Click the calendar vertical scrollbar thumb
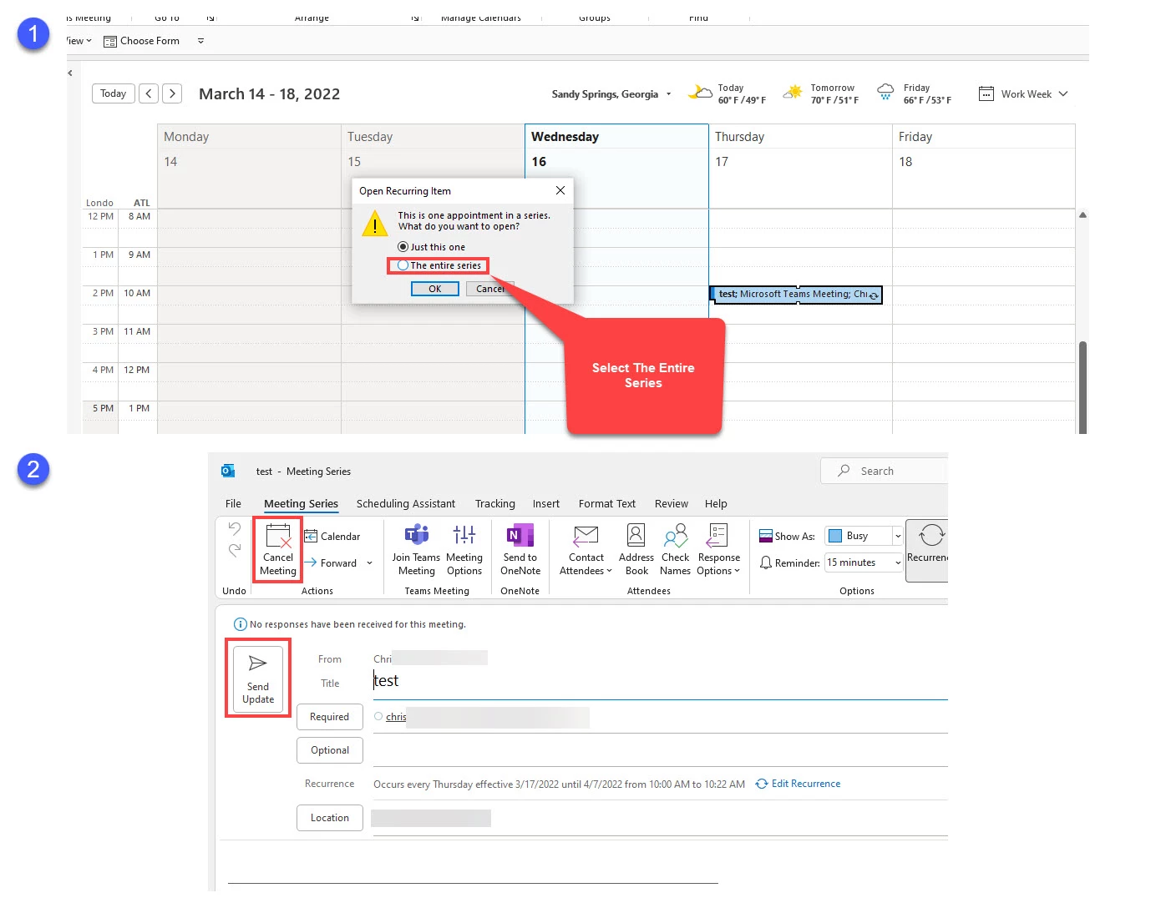 pos(1082,387)
